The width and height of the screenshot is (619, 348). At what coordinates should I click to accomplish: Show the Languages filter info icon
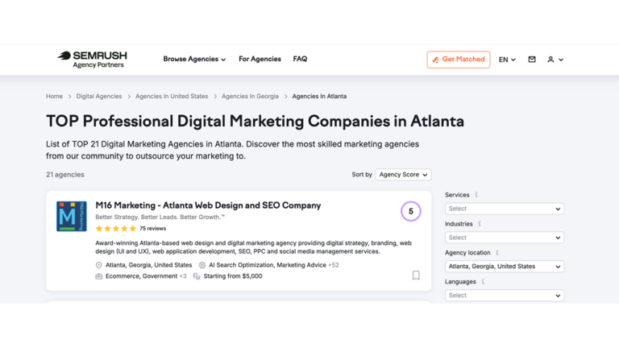coord(483,282)
